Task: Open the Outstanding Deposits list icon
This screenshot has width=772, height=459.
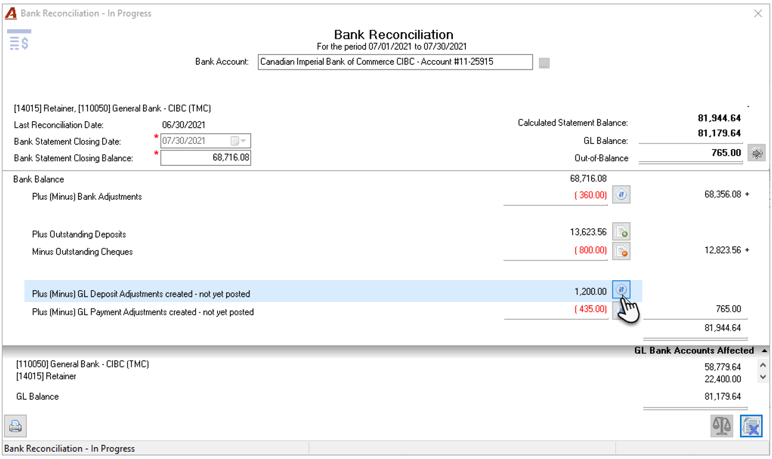Action: coord(621,232)
